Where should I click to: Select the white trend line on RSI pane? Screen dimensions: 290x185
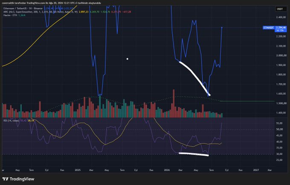194,154
